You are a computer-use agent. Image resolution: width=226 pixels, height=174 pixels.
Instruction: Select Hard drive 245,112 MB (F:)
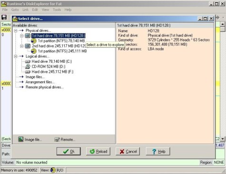[x=52, y=72]
